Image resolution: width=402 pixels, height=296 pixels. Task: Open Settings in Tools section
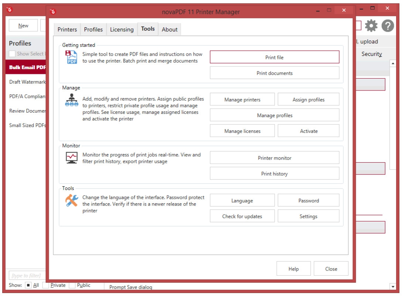309,216
